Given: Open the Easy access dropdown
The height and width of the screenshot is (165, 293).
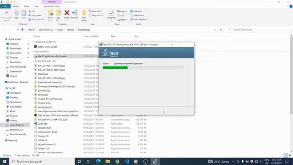Looking at the screenshot, I should [97, 15].
